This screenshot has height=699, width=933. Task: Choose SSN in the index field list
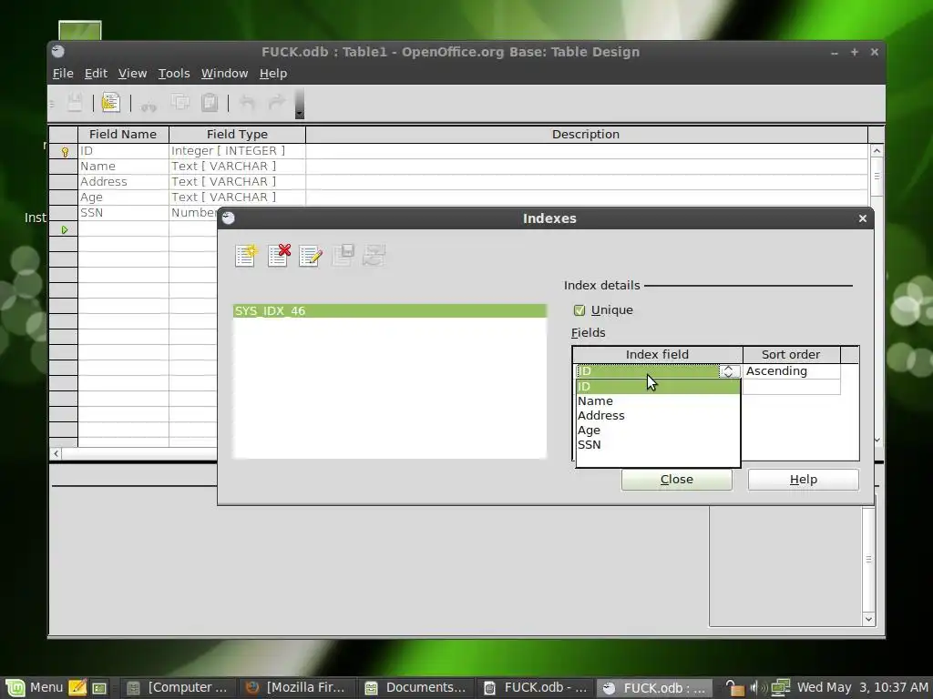(658, 444)
